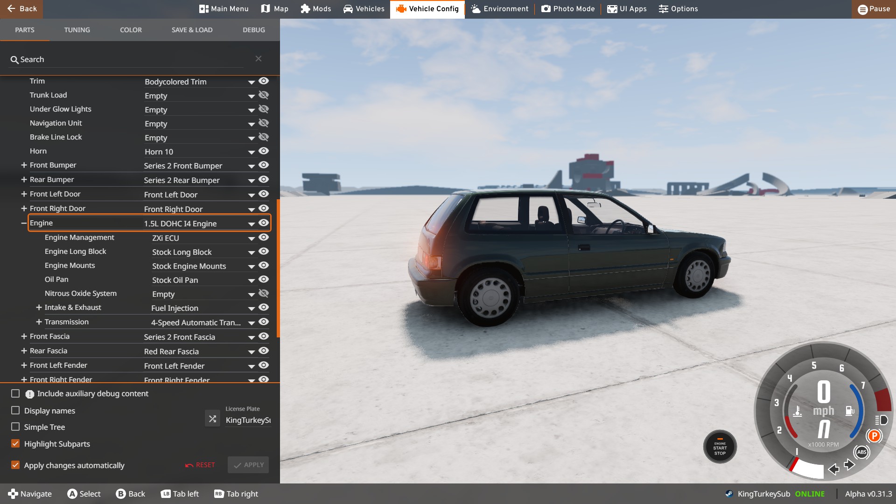Toggle Apply changes automatically checkbox
896x504 pixels.
click(15, 465)
